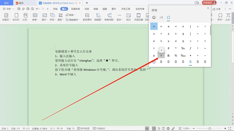The width and height of the screenshot is (234, 131).
Task: Toggle eye protection mode in status bar
Action: point(147,128)
